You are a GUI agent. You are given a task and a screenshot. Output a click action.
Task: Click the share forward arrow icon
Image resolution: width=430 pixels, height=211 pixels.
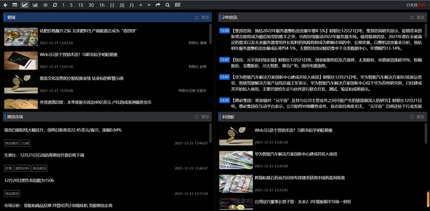coord(158,5)
